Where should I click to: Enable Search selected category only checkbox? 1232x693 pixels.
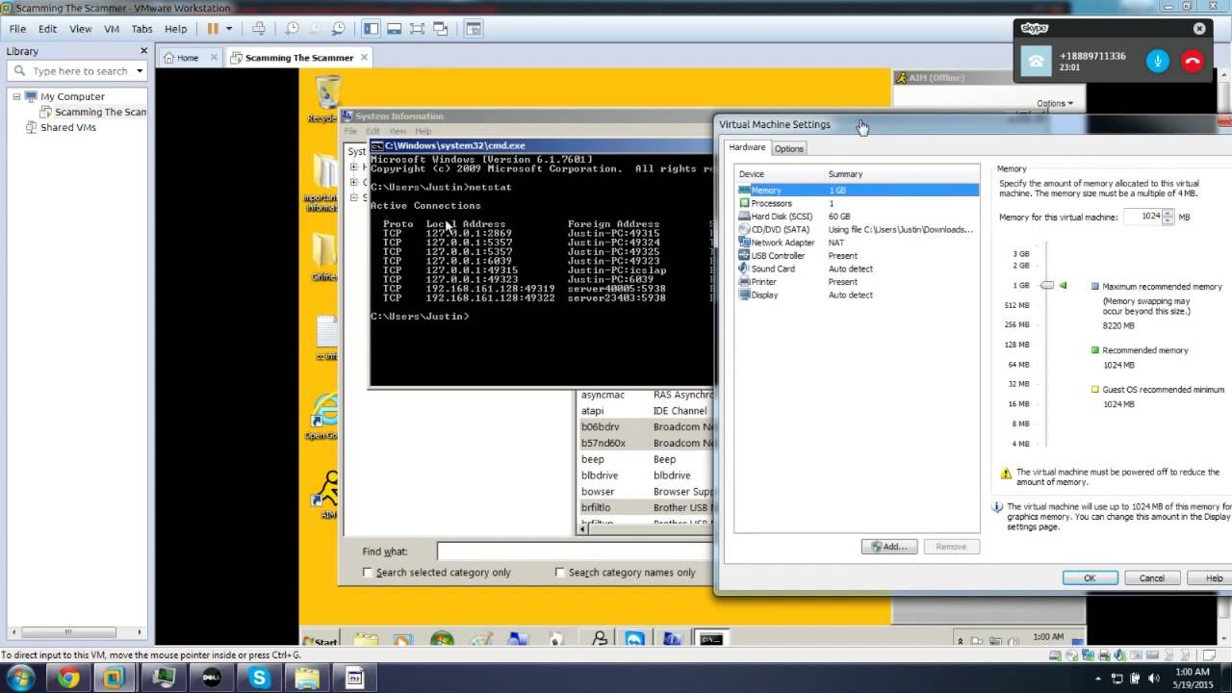tap(368, 573)
